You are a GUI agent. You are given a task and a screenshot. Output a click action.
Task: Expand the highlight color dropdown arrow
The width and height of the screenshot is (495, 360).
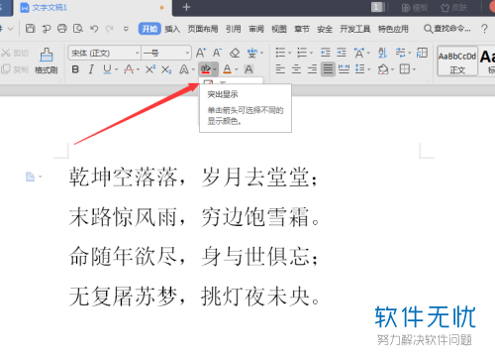tap(215, 69)
